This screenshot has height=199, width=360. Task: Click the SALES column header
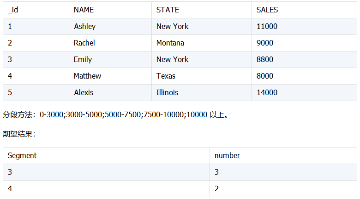tap(267, 10)
